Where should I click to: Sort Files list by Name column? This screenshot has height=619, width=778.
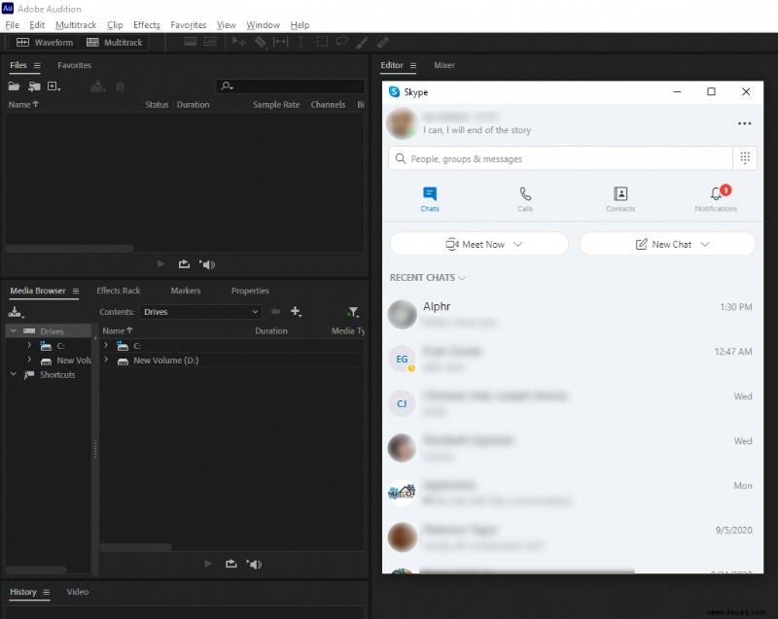(22, 105)
